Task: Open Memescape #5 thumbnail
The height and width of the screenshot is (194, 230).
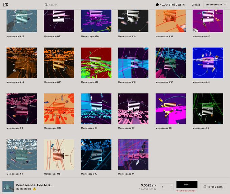Action: click(x=208, y=109)
